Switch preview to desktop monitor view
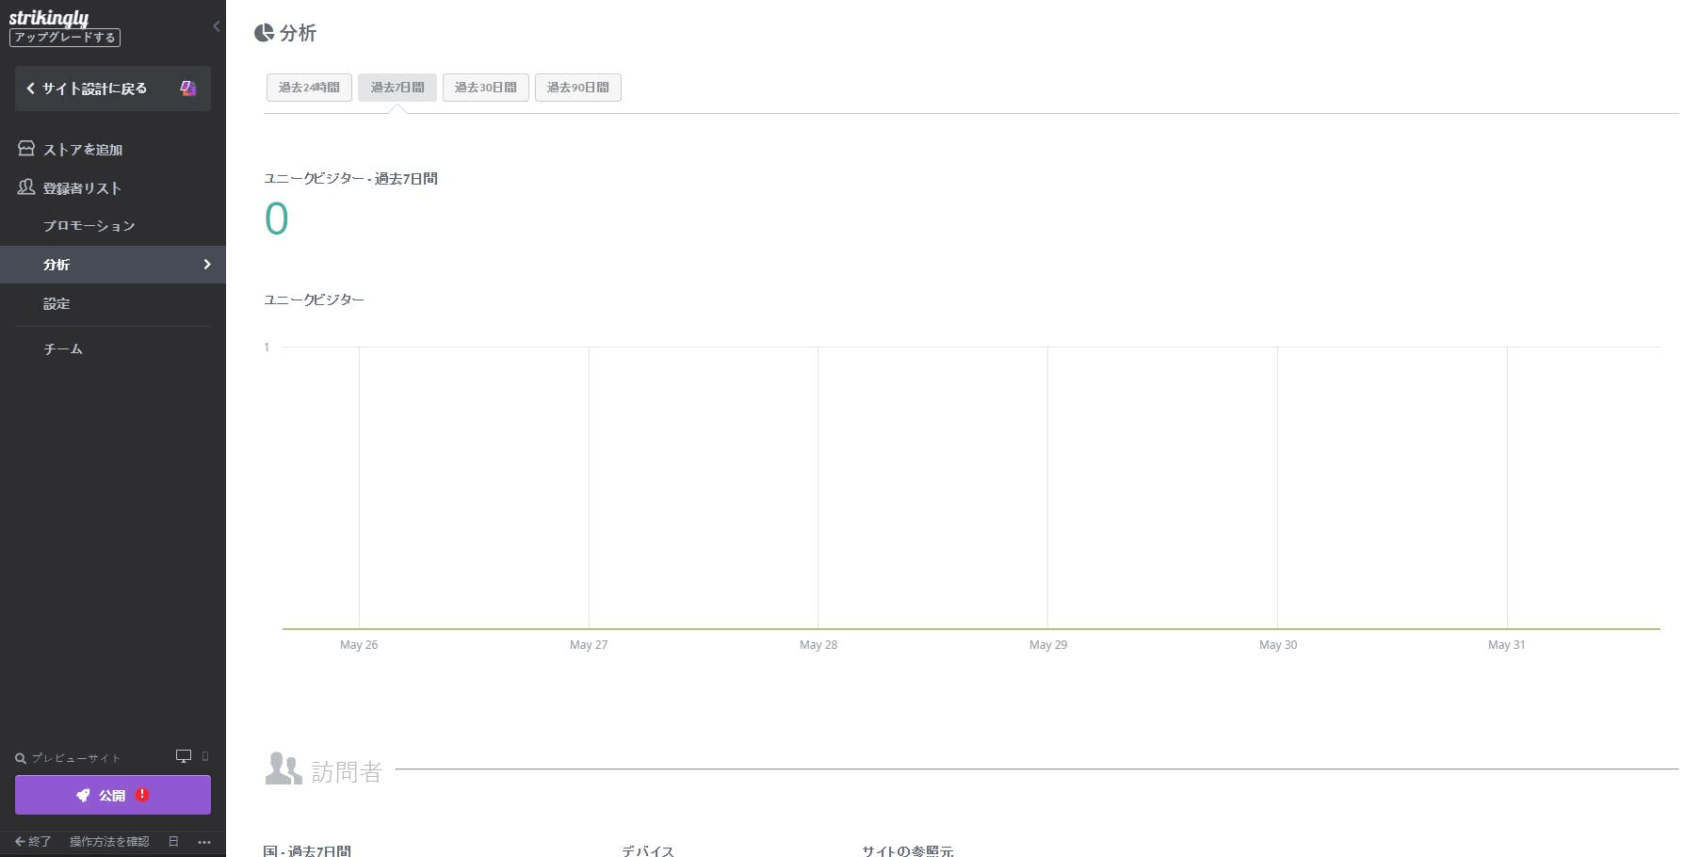This screenshot has height=857, width=1685. (184, 756)
